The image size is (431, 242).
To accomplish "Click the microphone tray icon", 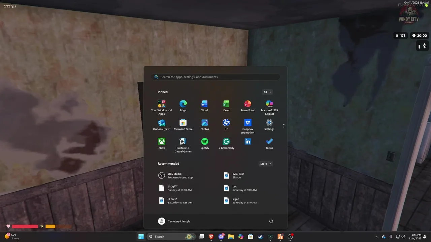I will click(391, 237).
